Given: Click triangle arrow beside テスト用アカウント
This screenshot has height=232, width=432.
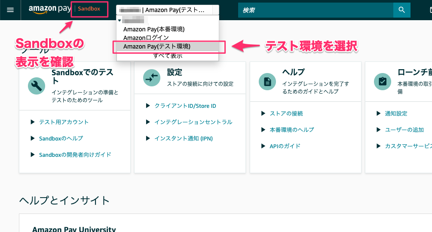Looking at the screenshot, I should pyautogui.click(x=33, y=122).
